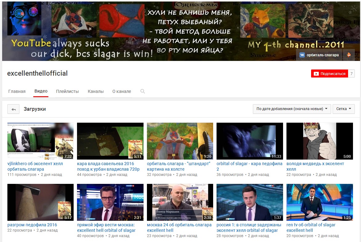Click the subscriber count 7
Viewport: 361px width, 242px height.
(351, 73)
